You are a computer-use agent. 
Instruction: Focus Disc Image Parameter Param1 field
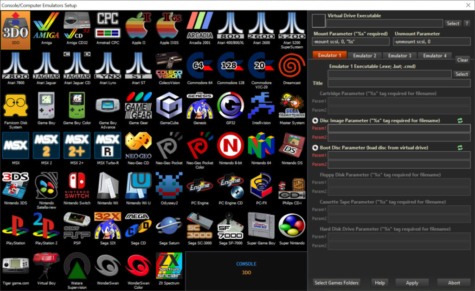399,128
